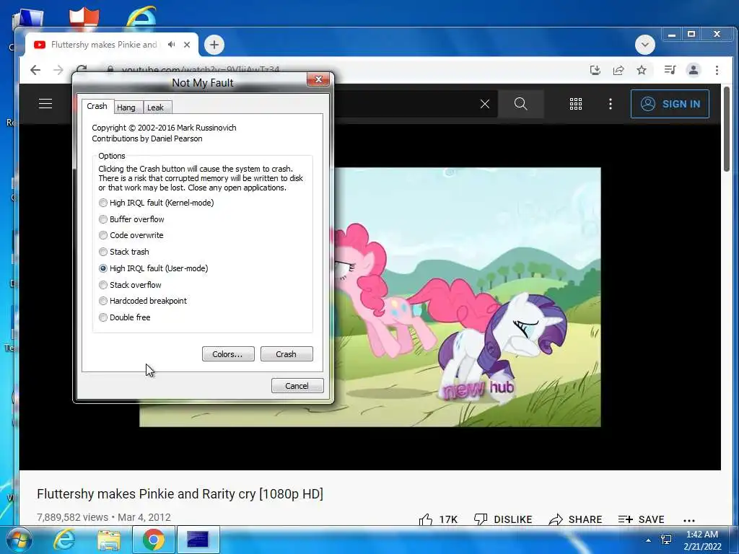Select Hardcoded breakpoint option
The height and width of the screenshot is (554, 739).
point(143,301)
